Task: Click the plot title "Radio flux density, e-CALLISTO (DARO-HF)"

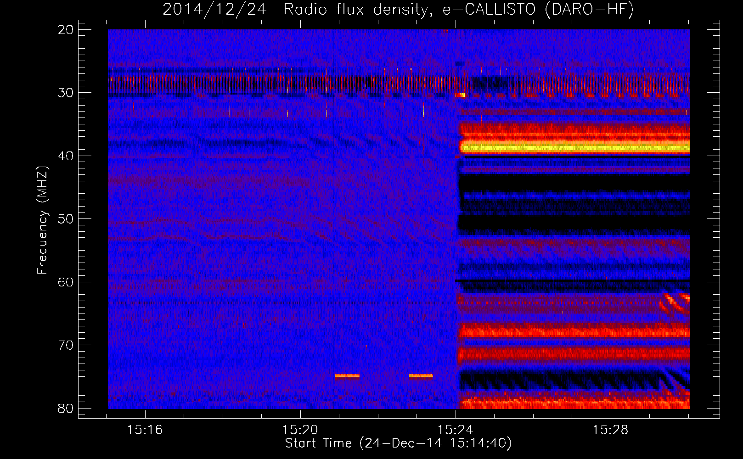Action: click(x=458, y=9)
